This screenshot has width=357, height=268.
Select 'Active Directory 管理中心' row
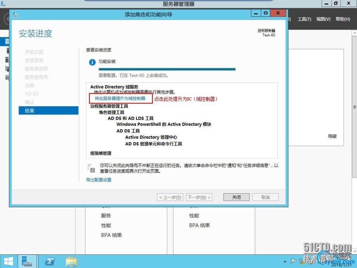151,137
